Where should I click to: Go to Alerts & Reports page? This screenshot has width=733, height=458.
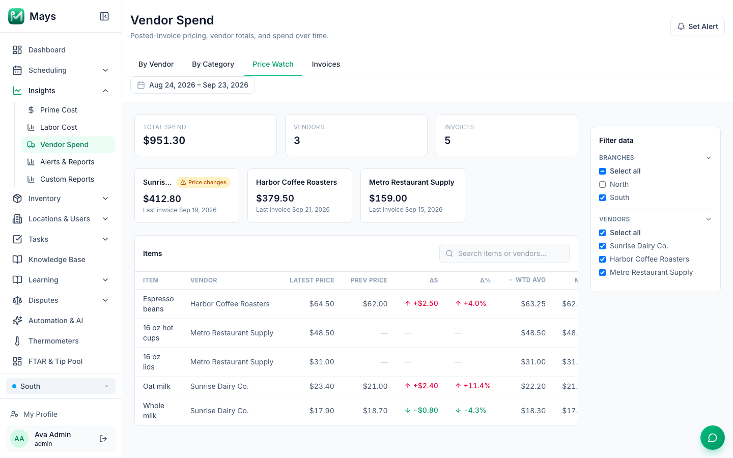pos(67,162)
